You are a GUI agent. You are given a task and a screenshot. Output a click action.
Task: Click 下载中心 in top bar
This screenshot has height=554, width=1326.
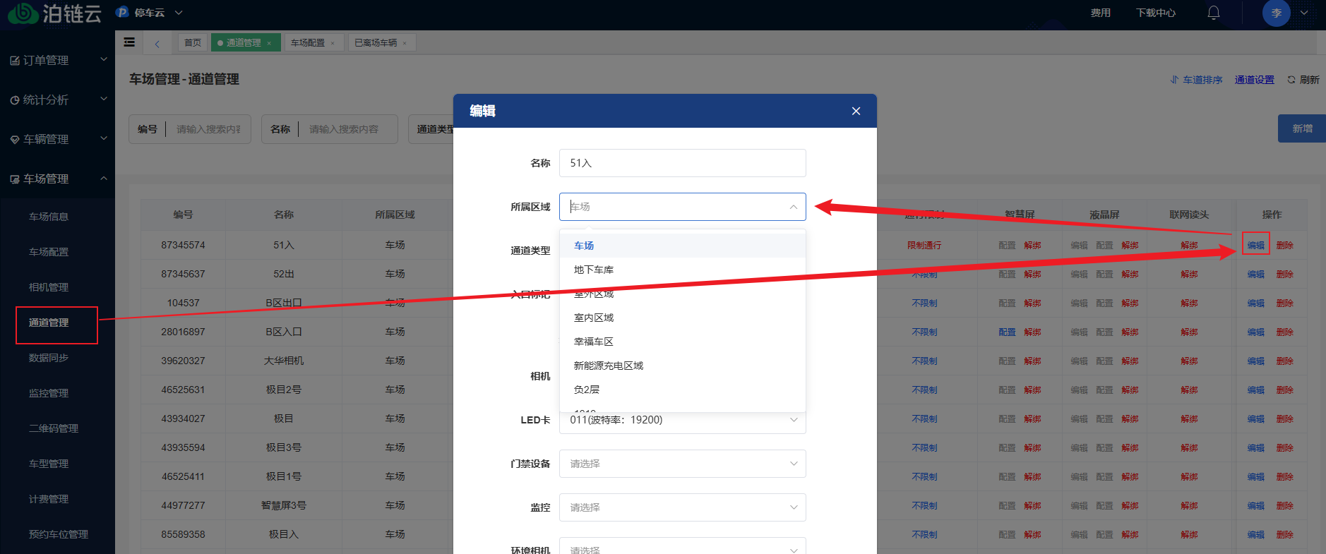pyautogui.click(x=1156, y=13)
